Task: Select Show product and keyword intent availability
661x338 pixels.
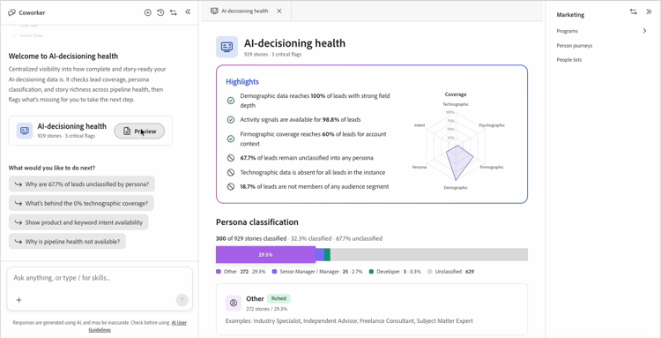Action: [78, 222]
